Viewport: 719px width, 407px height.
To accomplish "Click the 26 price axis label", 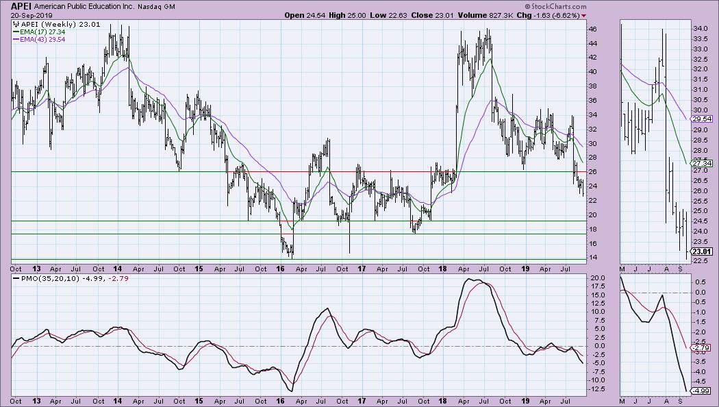I will point(592,171).
